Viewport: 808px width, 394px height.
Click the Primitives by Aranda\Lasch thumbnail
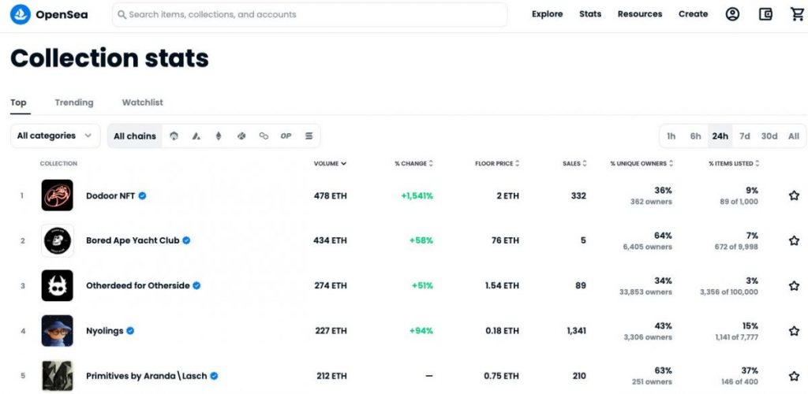[x=57, y=376]
